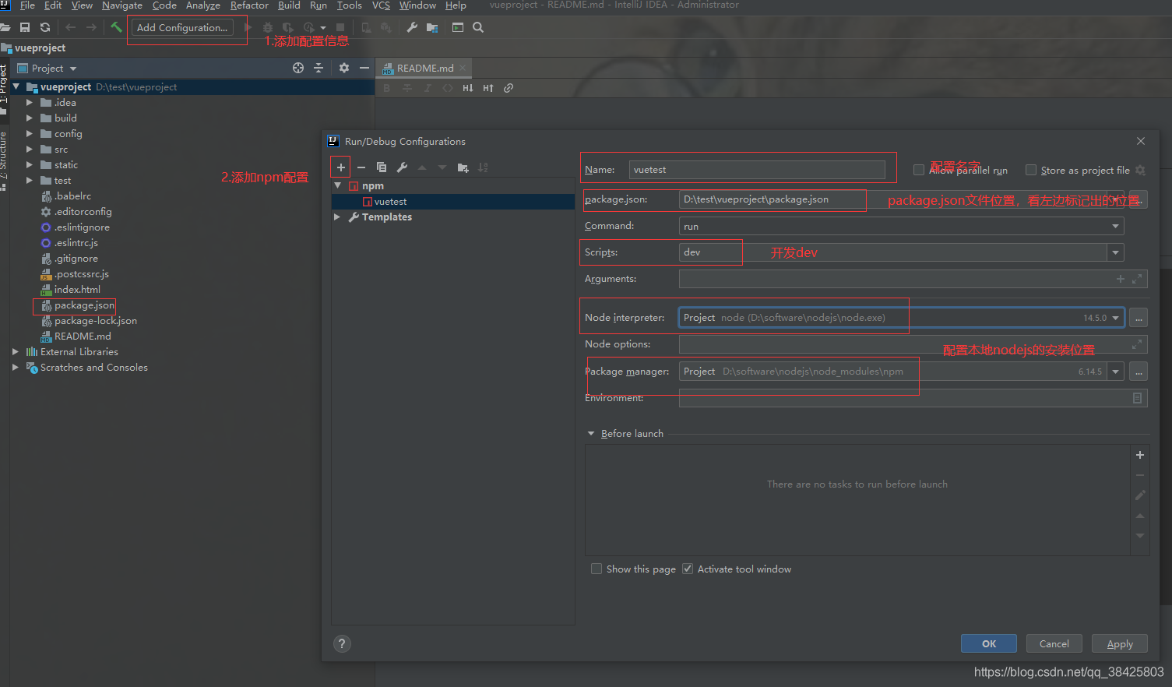This screenshot has height=687, width=1172.
Task: Switch to README.md editor tab
Action: point(424,68)
